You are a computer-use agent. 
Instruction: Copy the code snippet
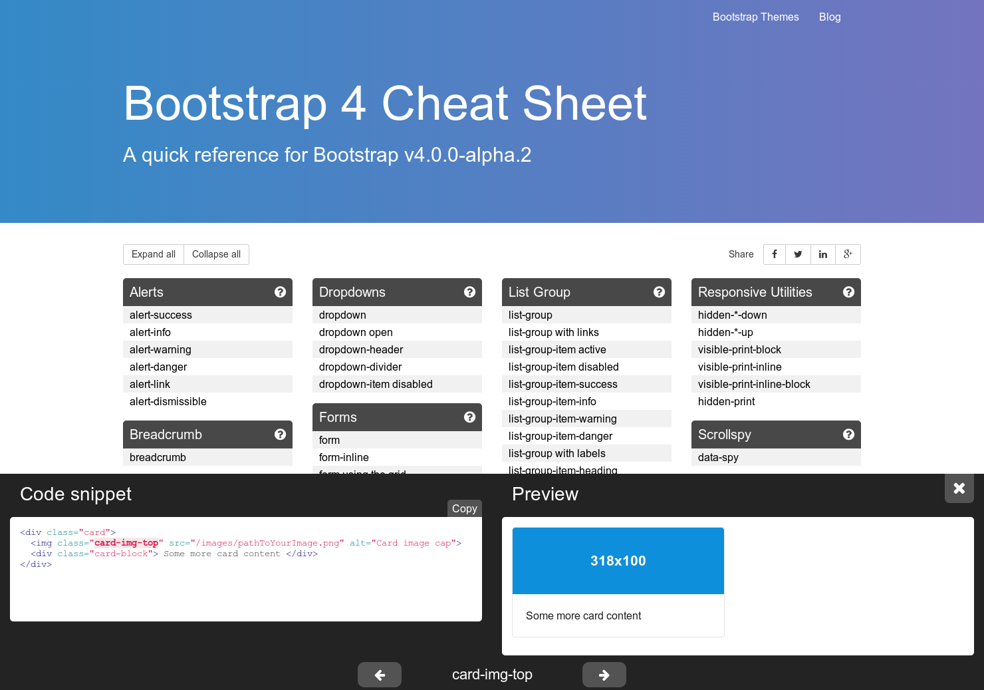[465, 508]
